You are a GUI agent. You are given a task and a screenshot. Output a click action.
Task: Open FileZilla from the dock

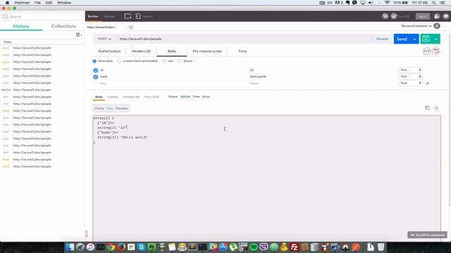click(295, 247)
